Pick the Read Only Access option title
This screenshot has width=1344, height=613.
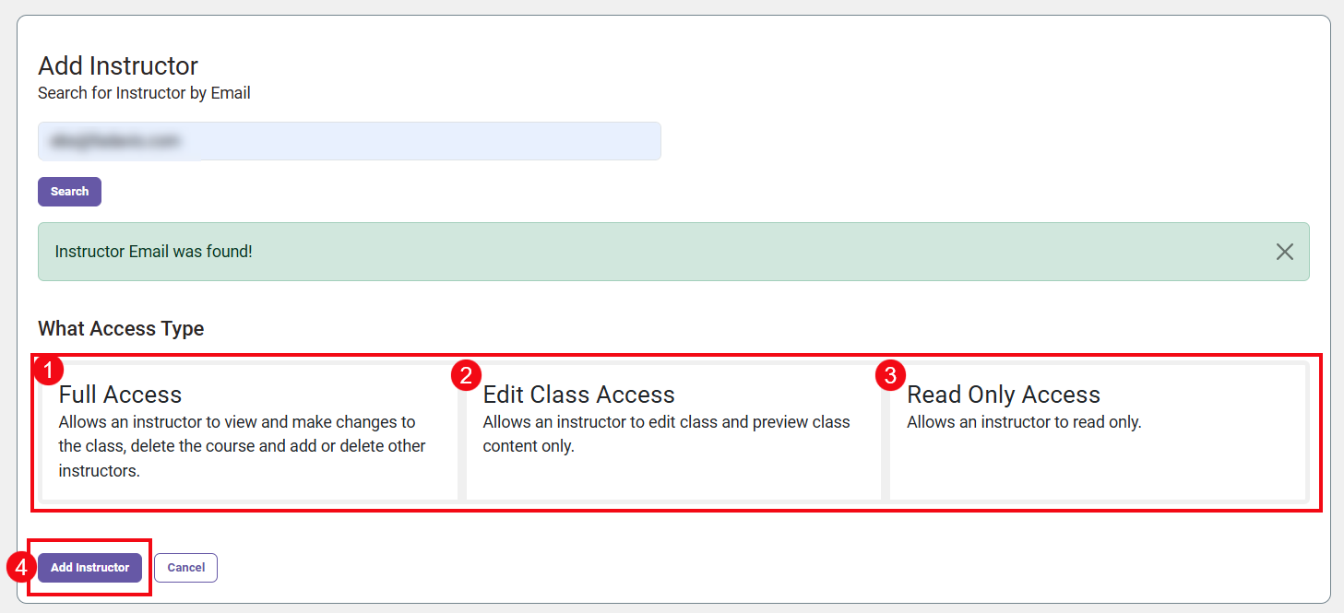[1003, 395]
